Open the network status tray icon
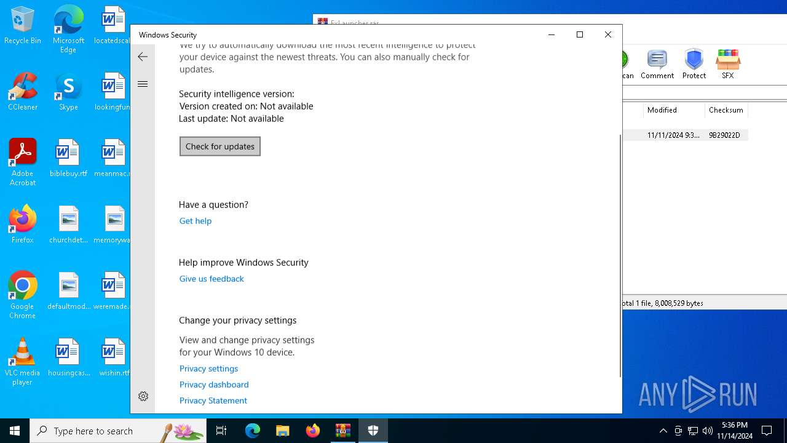This screenshot has width=787, height=443. [693, 431]
